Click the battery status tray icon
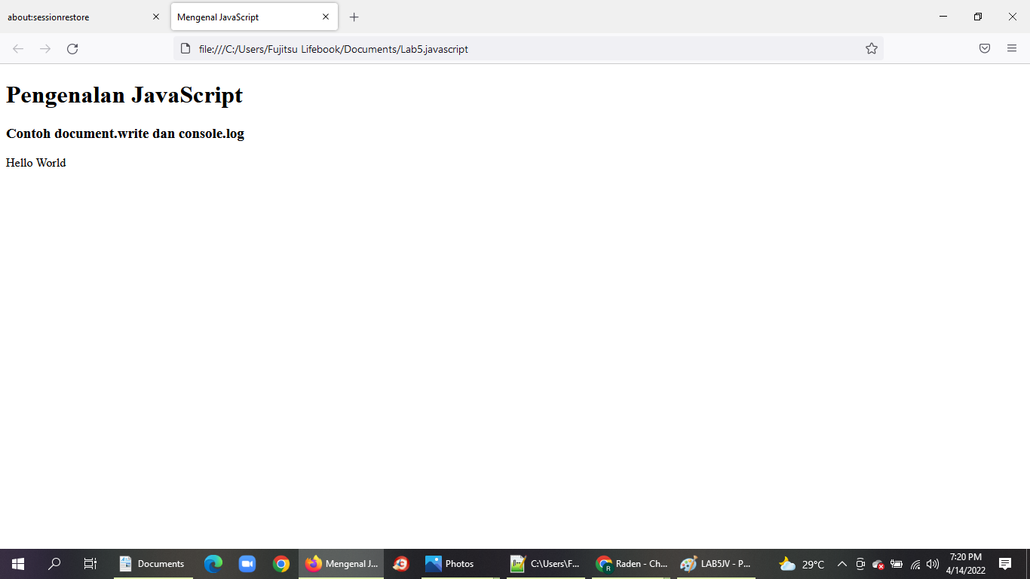The width and height of the screenshot is (1030, 579). coord(897,564)
